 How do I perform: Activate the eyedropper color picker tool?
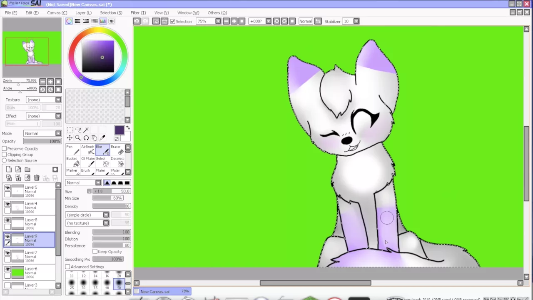pos(102,138)
